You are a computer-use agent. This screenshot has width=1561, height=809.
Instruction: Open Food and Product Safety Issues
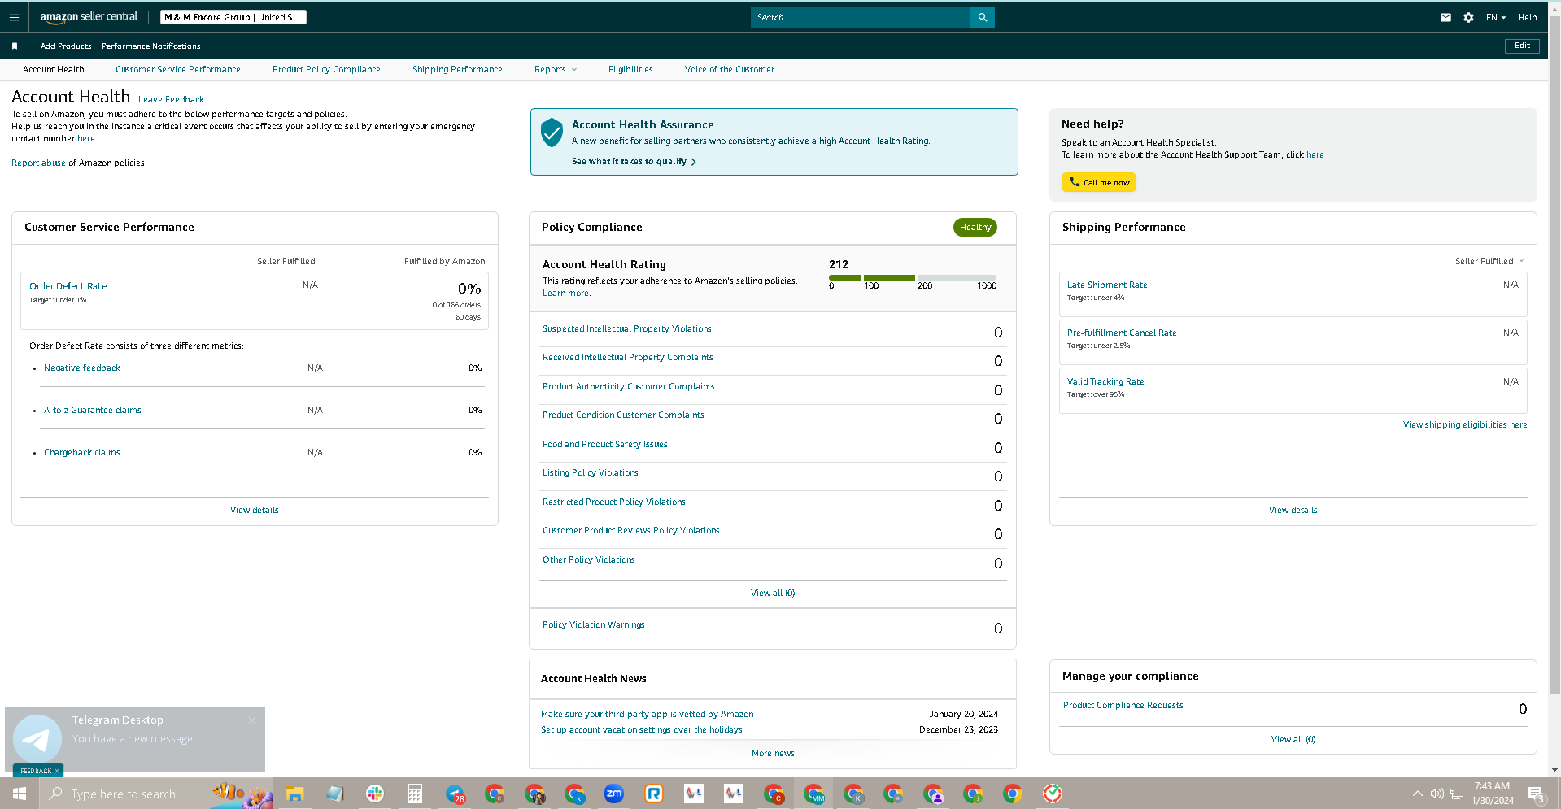[605, 445]
